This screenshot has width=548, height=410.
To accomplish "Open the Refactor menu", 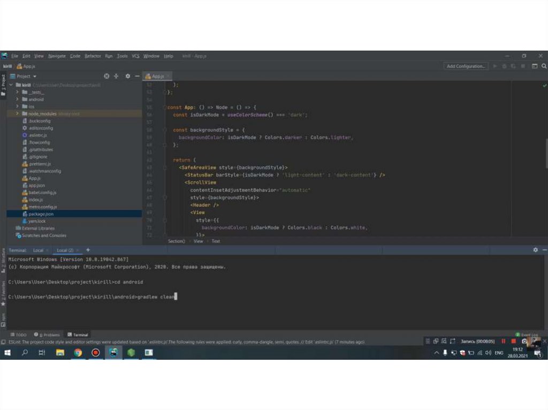I will tap(93, 56).
